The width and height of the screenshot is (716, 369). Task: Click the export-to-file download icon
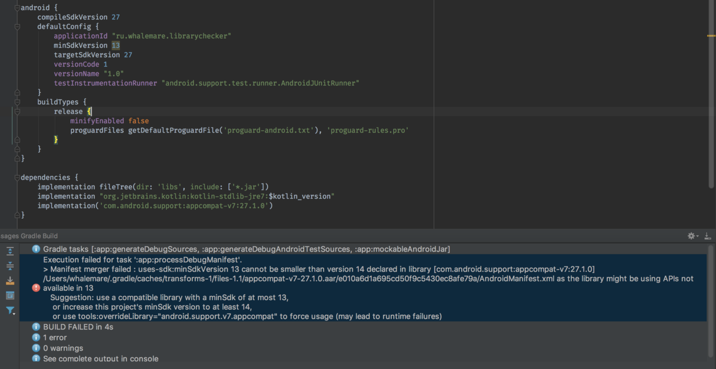10,281
